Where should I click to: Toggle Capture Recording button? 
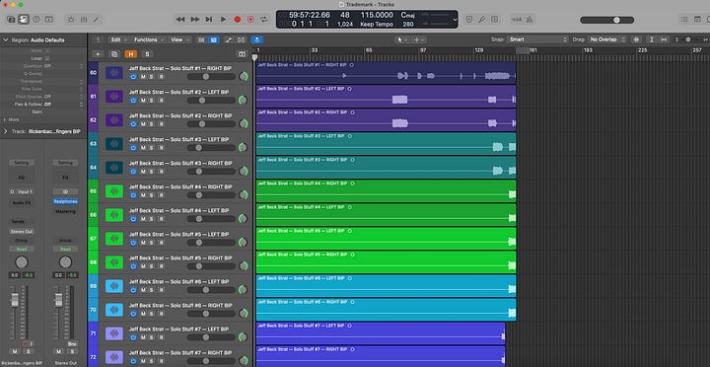pos(250,20)
